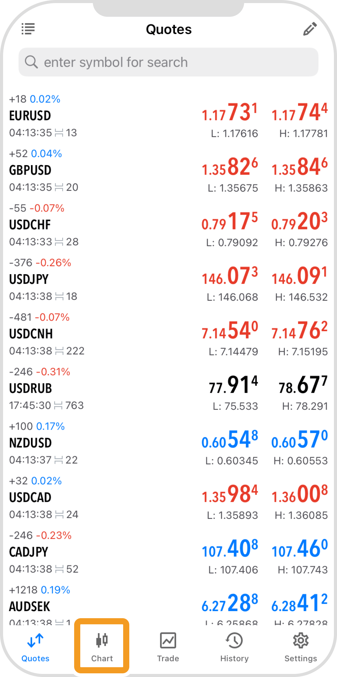This screenshot has height=677, width=337.
Task: Open the list view menu icon
Action: pos(28,29)
